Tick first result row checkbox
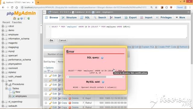The image size is (193, 109). [x=46, y=76]
